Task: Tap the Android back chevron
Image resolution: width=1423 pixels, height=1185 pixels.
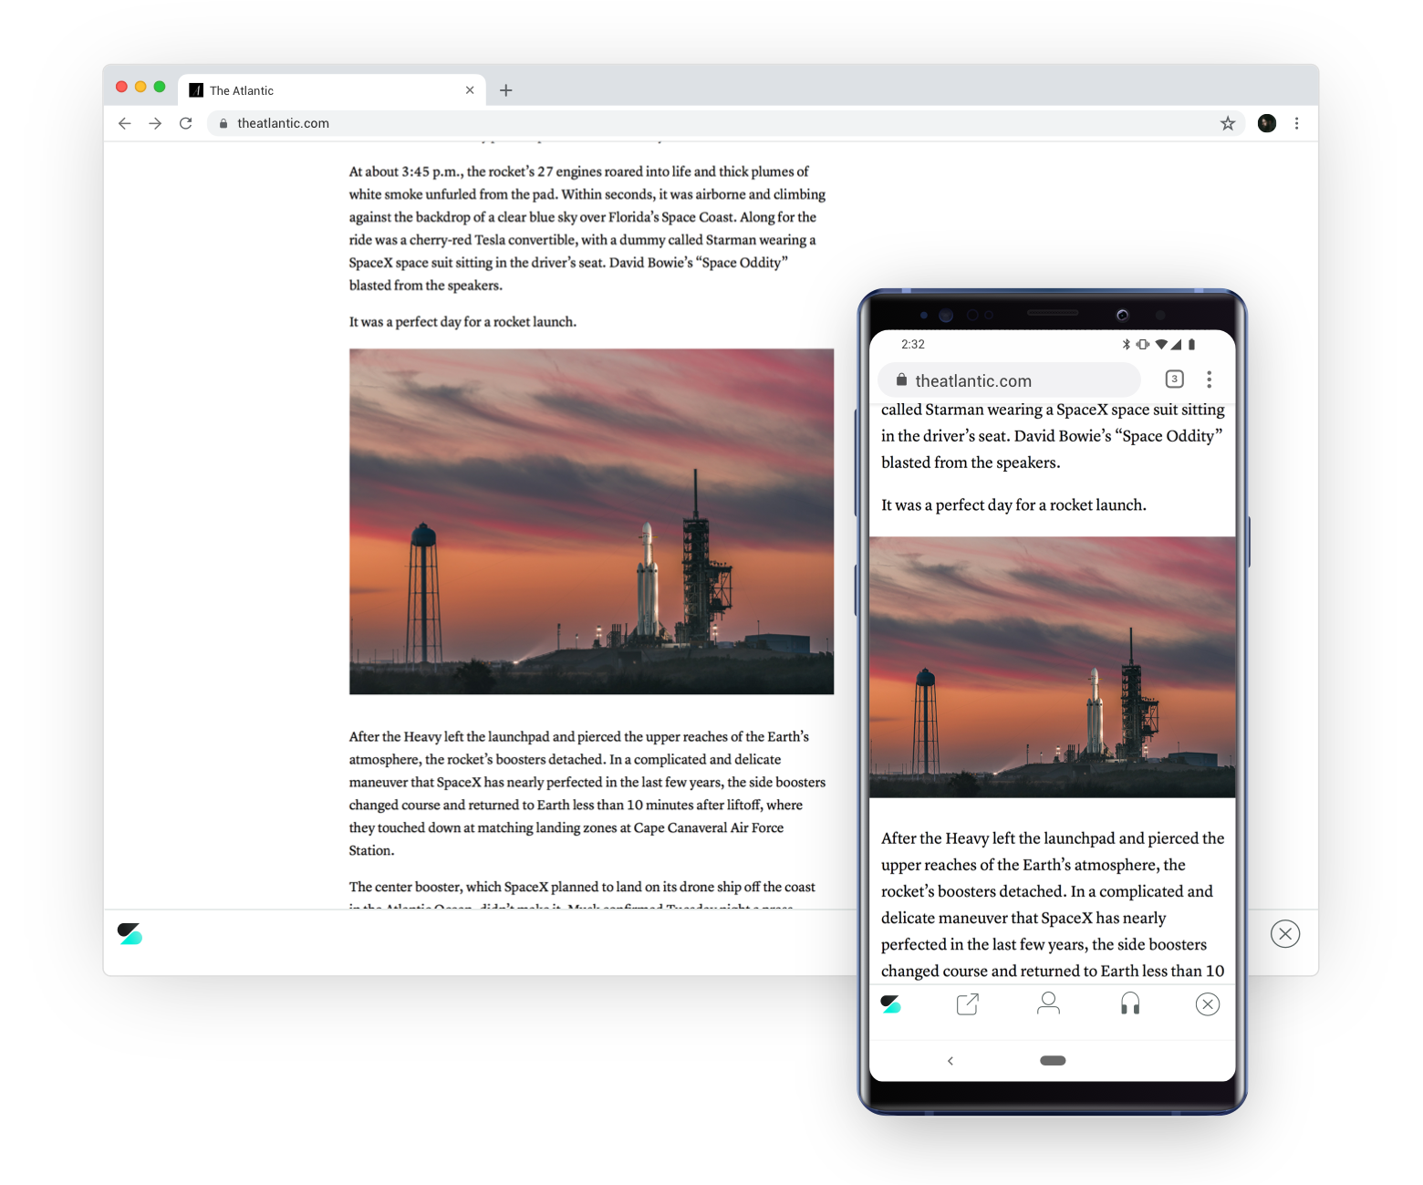Action: pyautogui.click(x=950, y=1060)
